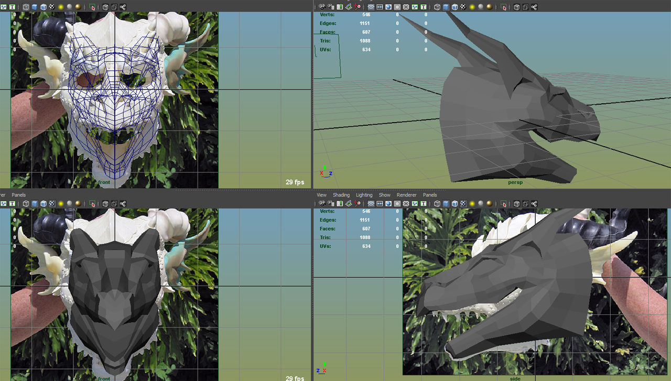
Task: Click X-Ray Joints icon in side panel toolbar
Action: click(x=534, y=204)
